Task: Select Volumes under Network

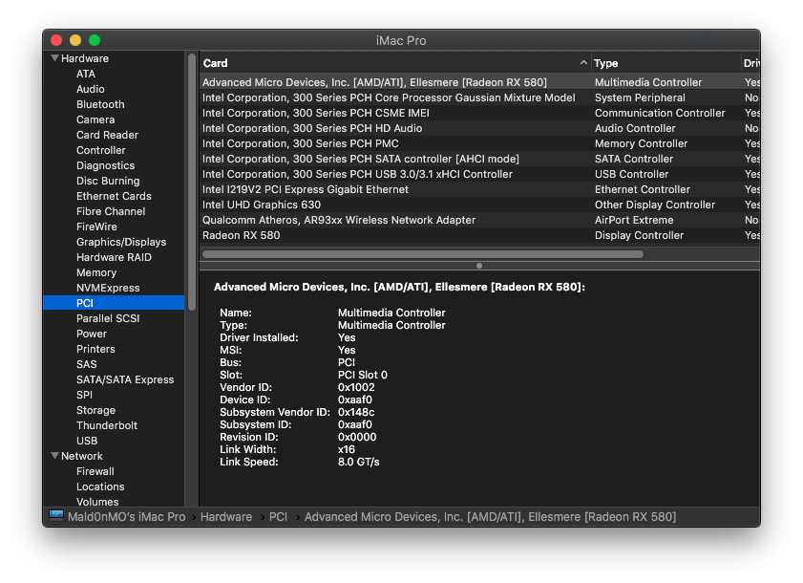Action: click(x=97, y=502)
